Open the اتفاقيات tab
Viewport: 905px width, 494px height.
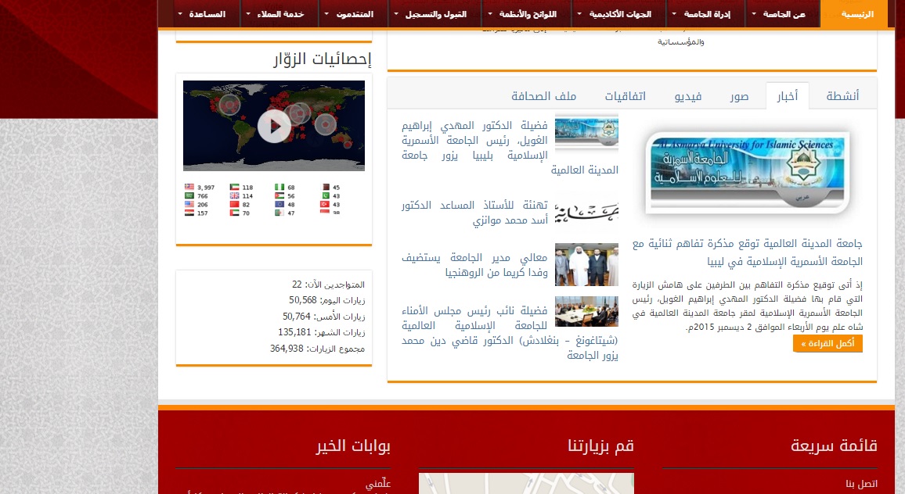[626, 96]
